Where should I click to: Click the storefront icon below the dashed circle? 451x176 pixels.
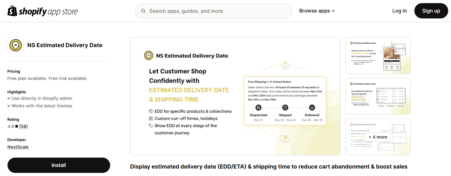point(285,137)
